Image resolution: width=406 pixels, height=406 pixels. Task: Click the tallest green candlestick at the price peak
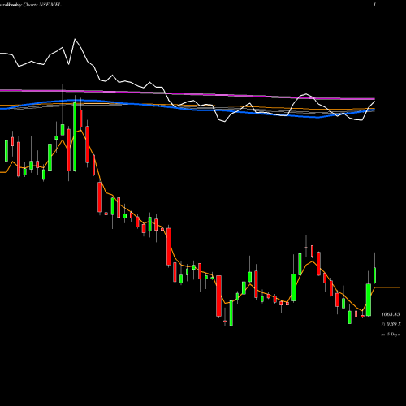pos(75,136)
